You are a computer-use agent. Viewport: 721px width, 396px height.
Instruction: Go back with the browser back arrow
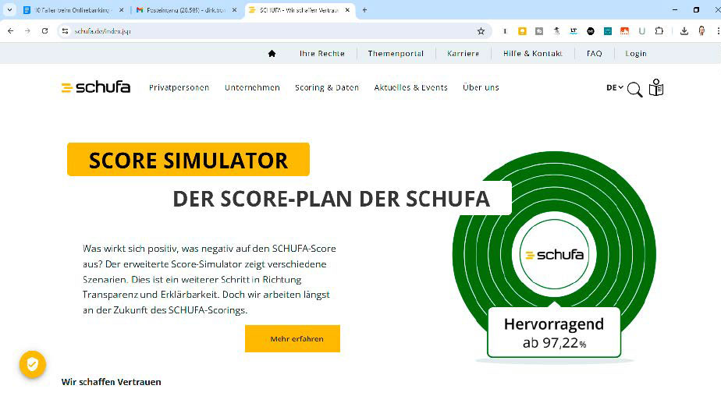11,30
